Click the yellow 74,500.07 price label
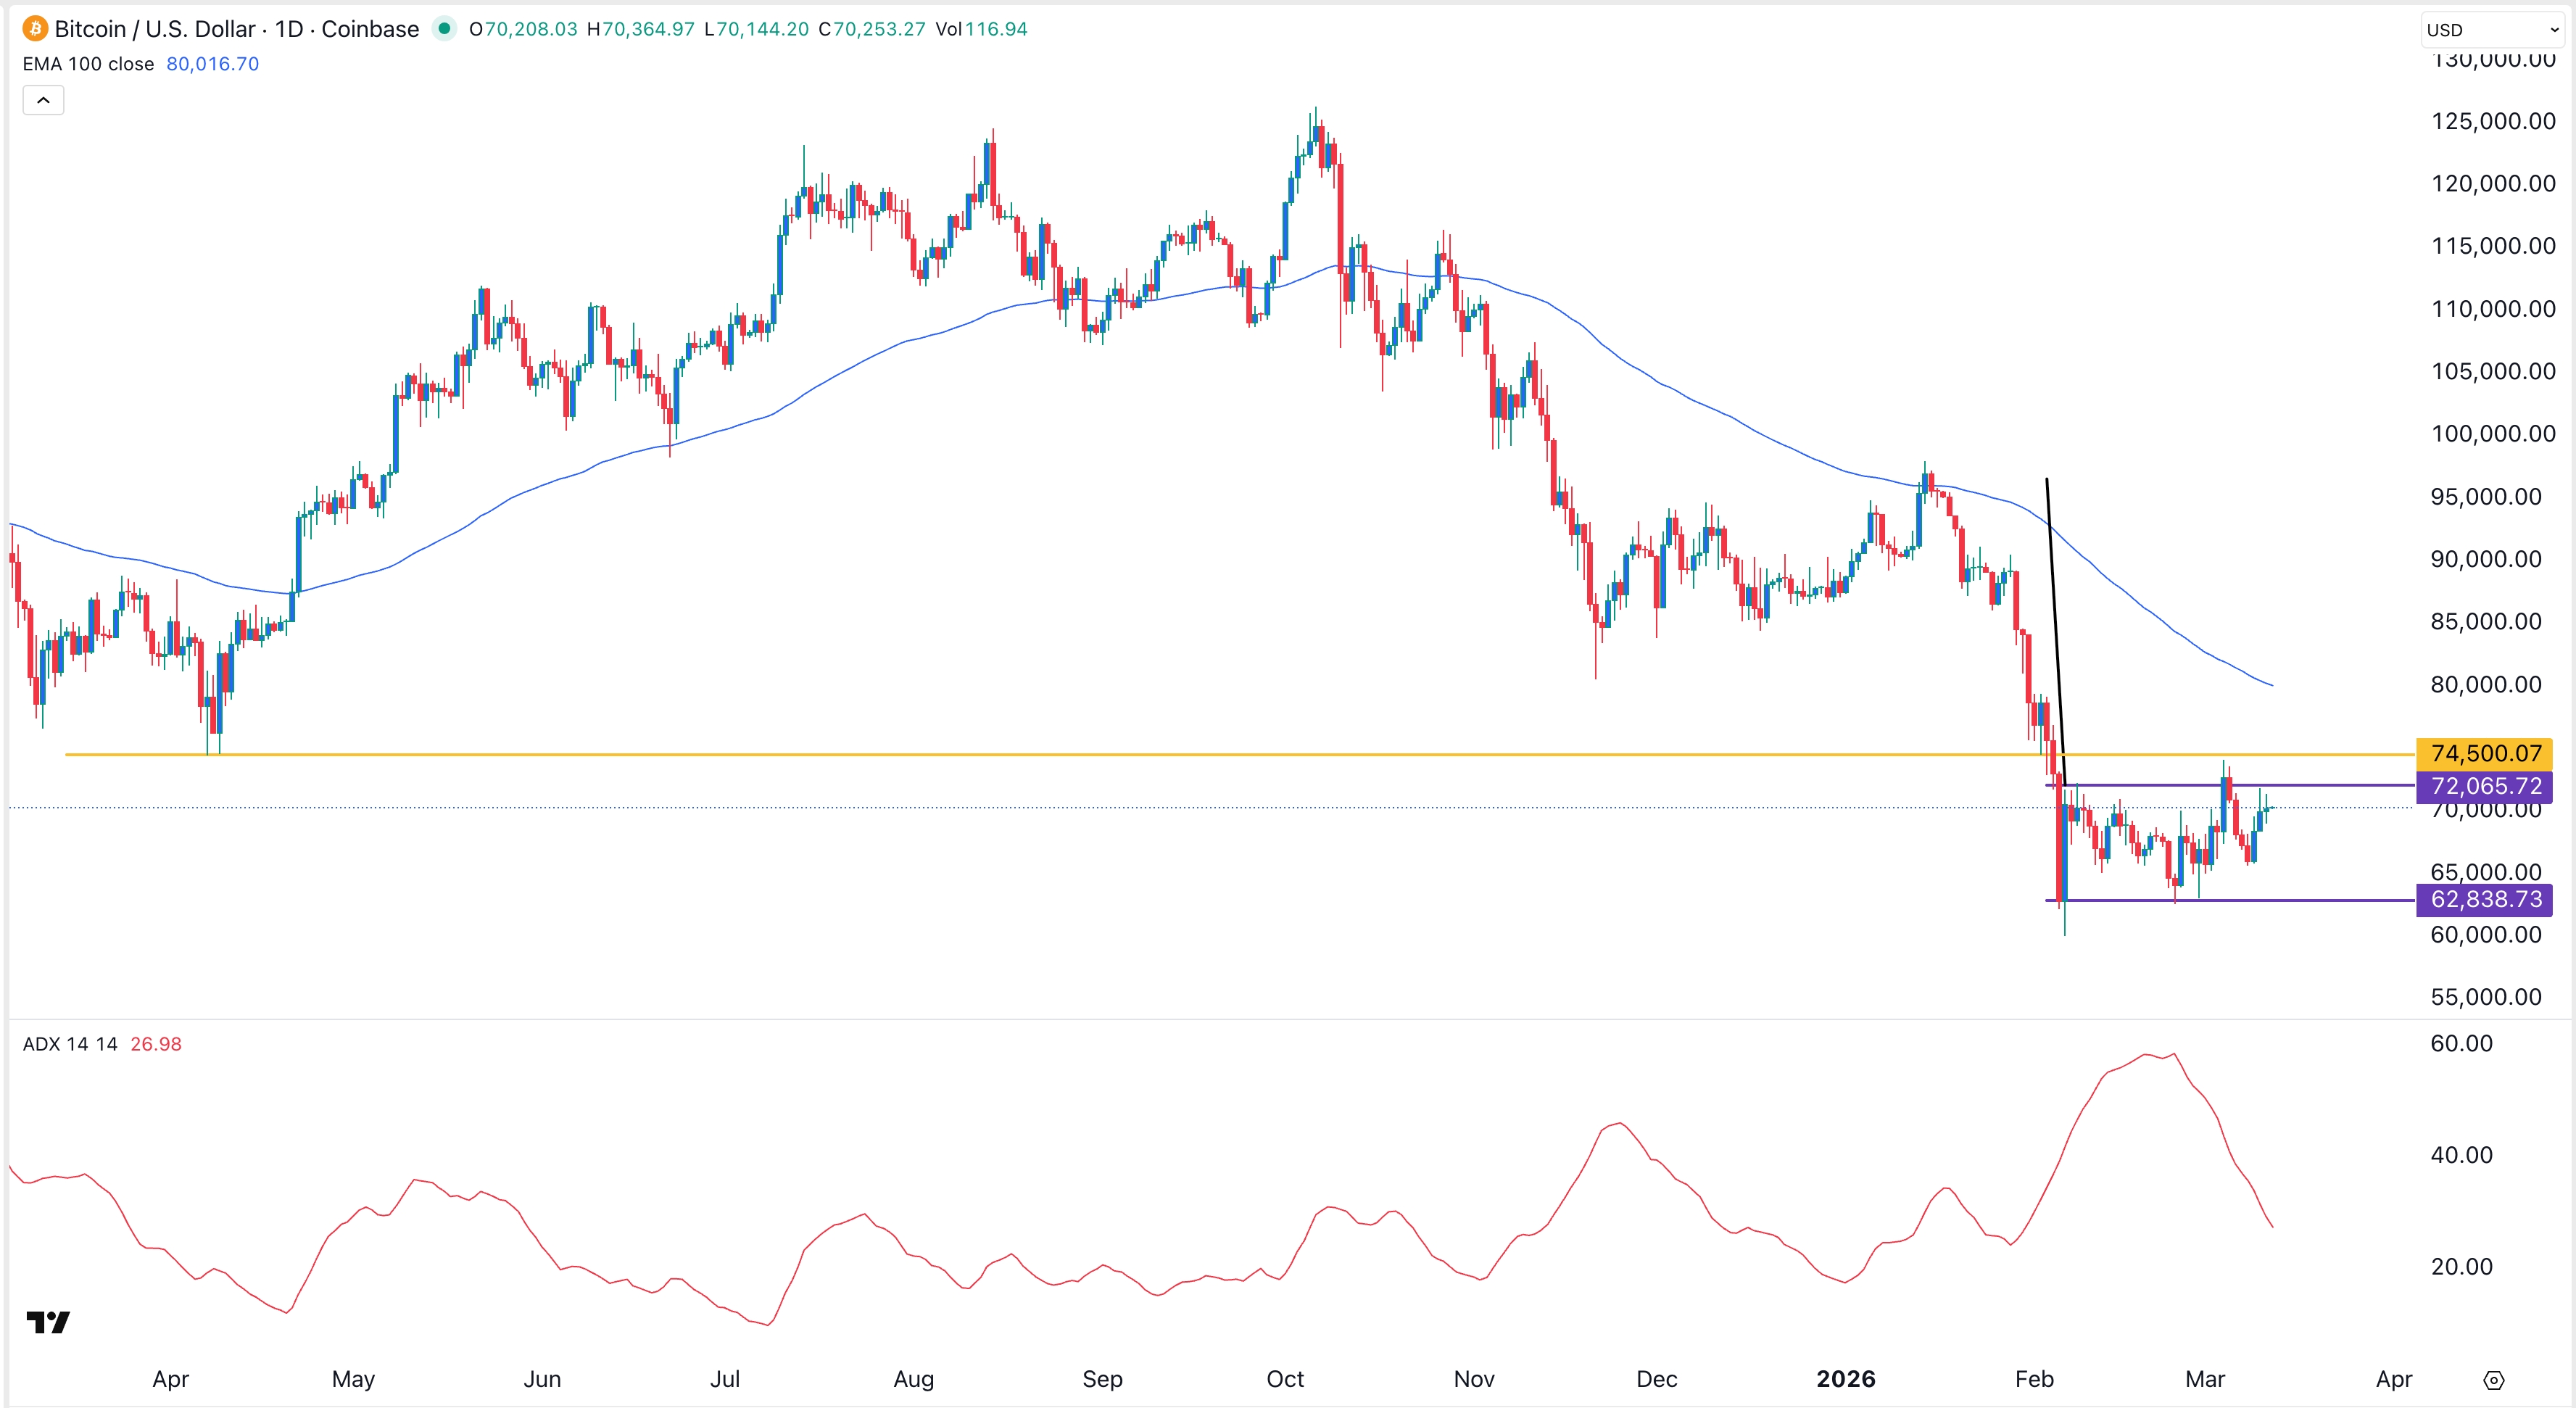Screen dimensions: 2576x1408 2486,753
